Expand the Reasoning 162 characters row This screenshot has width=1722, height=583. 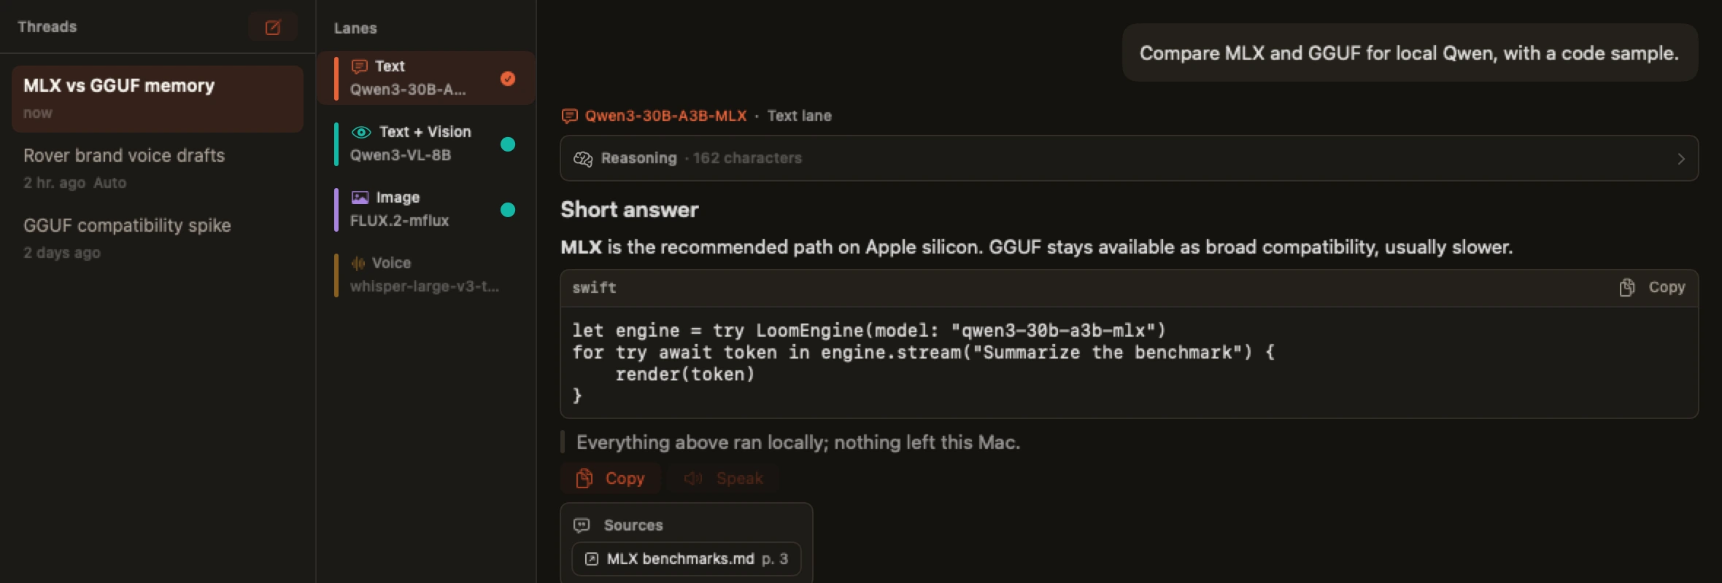coord(1129,158)
